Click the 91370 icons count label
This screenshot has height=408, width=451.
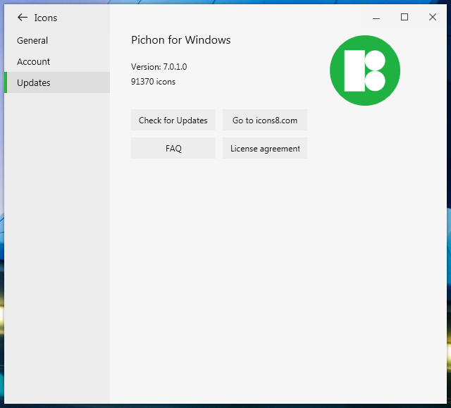point(153,82)
